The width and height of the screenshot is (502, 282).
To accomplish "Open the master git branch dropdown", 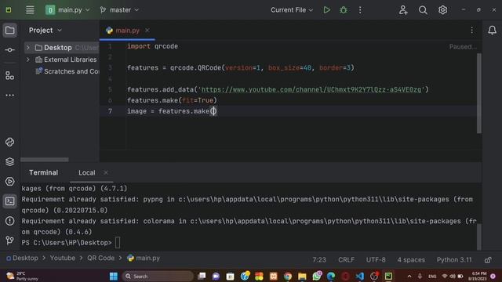I will click(x=119, y=10).
